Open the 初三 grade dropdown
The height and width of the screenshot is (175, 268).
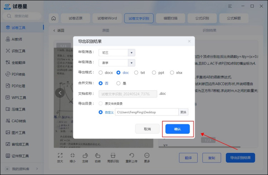[117, 53]
